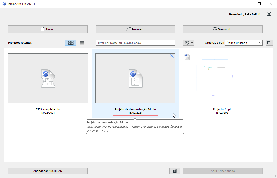Screen dimensions: 277x178
Task: Select the Projeto de demonstração 24.pln thumbnail
Action: [135, 78]
